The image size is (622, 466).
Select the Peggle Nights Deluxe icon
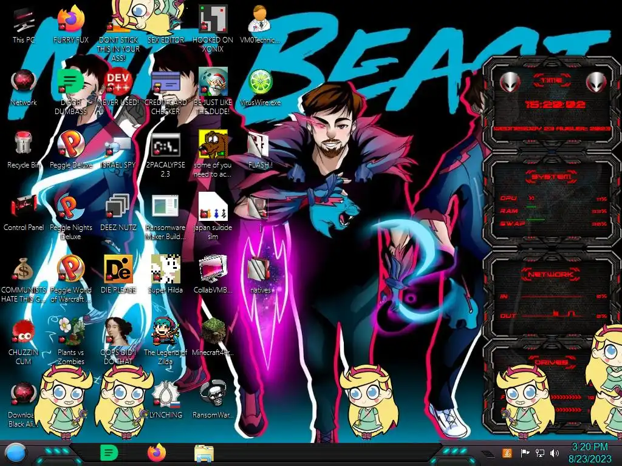(x=71, y=207)
